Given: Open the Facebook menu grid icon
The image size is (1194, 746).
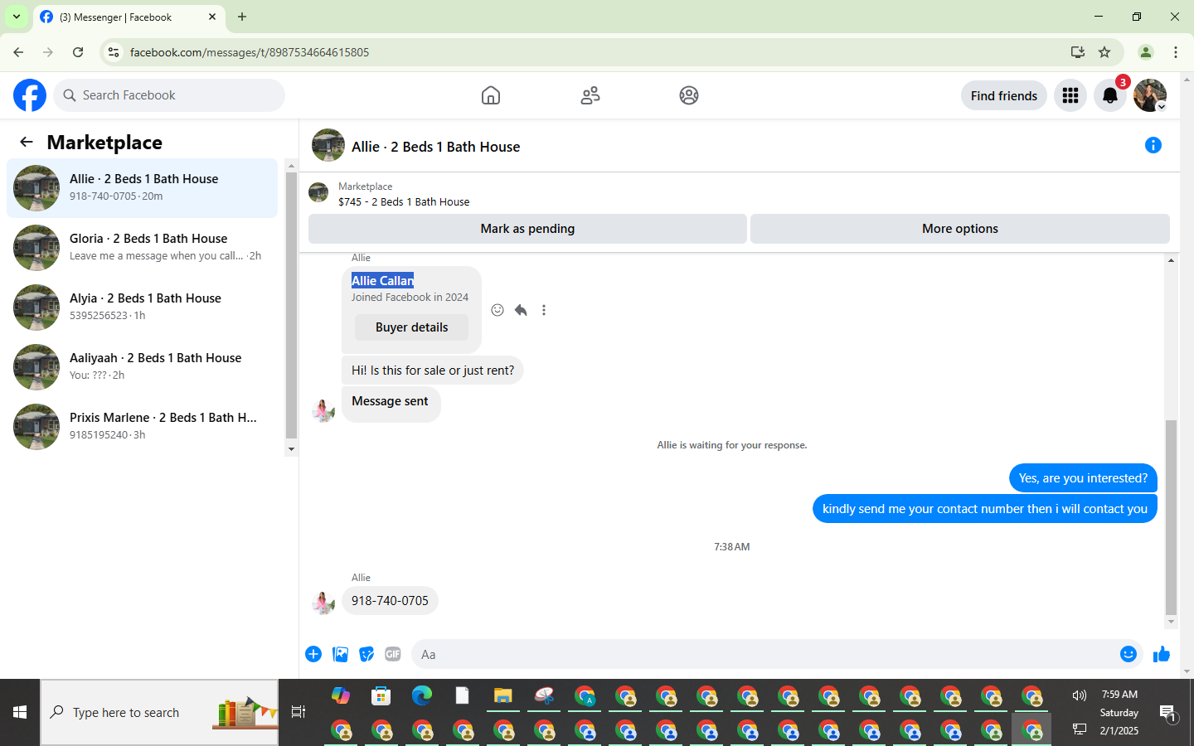Looking at the screenshot, I should click(x=1070, y=95).
